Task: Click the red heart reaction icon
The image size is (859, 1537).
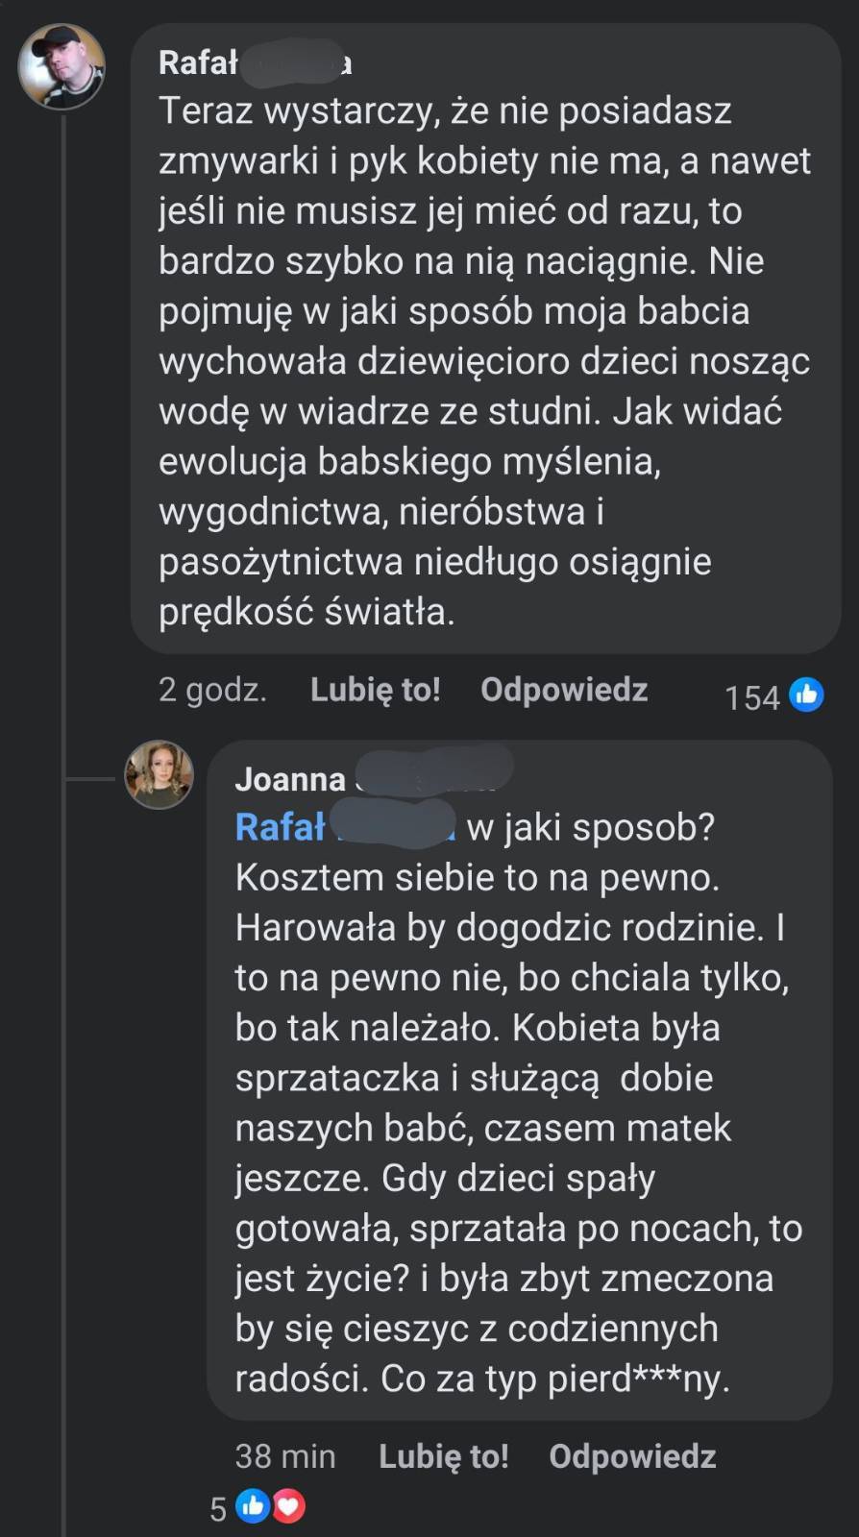Action: [288, 1506]
